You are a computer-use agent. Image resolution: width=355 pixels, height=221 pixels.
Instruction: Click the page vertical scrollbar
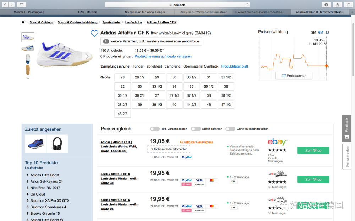click(353, 50)
